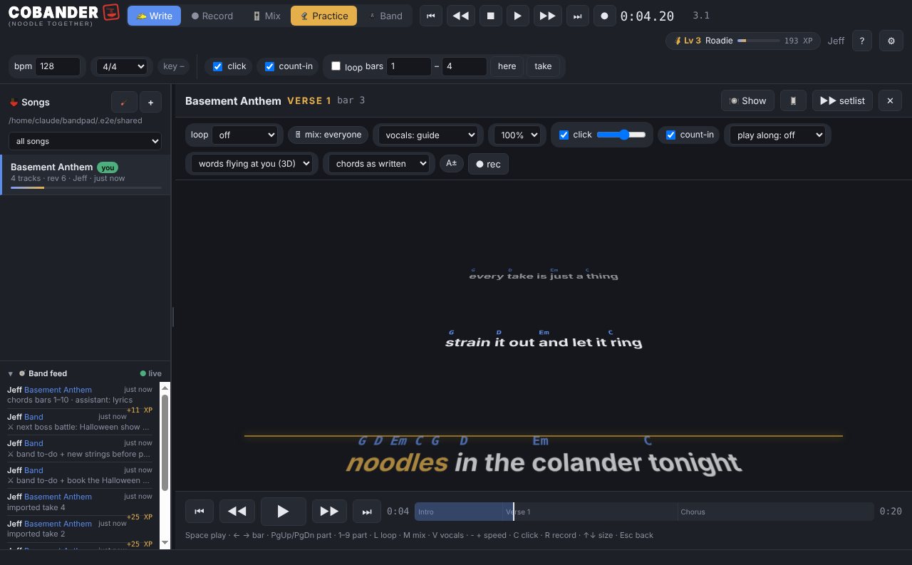The image size is (912, 565).
Task: Jump to start in practice player
Action: [199, 511]
